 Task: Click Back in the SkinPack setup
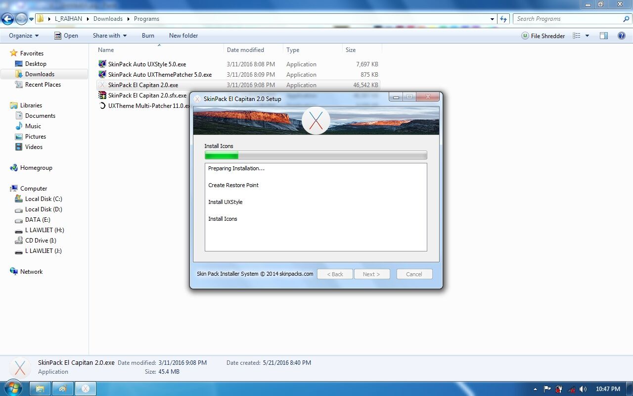pyautogui.click(x=335, y=274)
